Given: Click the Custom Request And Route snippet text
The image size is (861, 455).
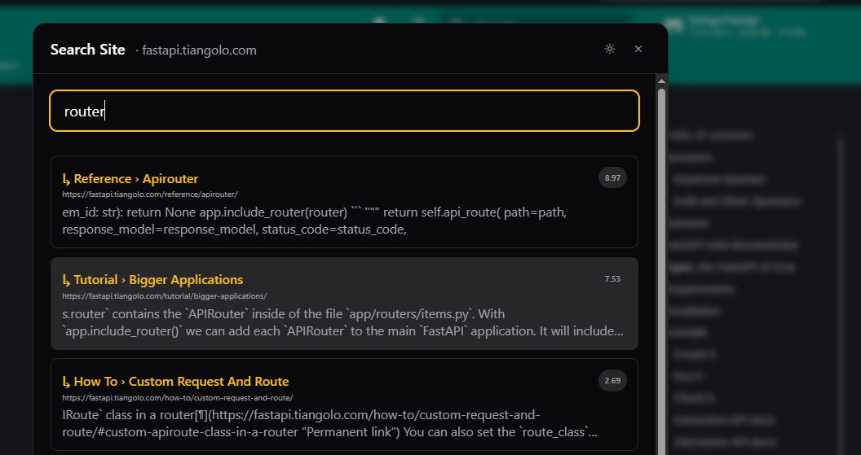Looking at the screenshot, I should pyautogui.click(x=329, y=423).
